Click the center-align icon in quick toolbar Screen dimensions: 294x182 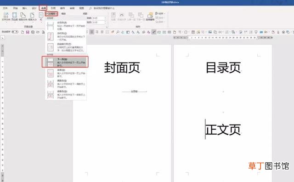(x=92, y=32)
